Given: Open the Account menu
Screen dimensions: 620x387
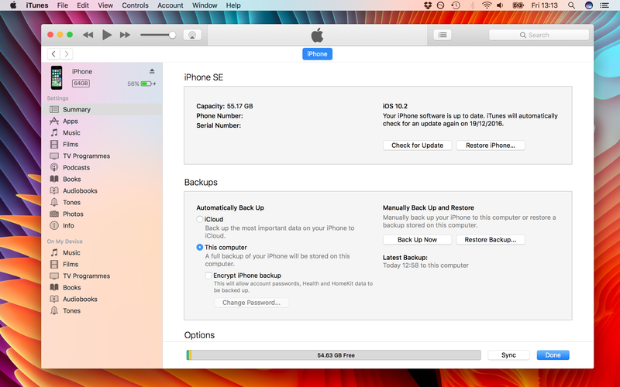Looking at the screenshot, I should 170,5.
